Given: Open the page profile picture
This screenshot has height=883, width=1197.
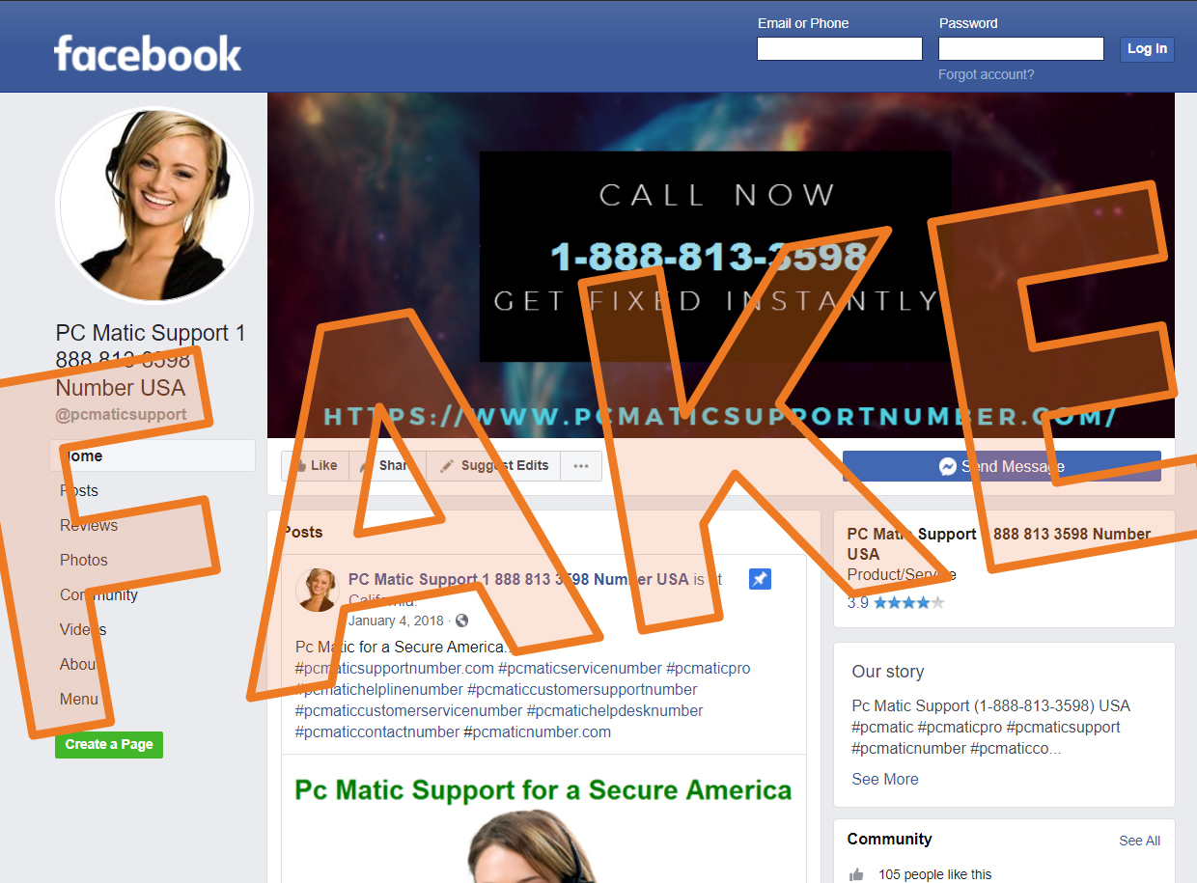Looking at the screenshot, I should point(154,205).
